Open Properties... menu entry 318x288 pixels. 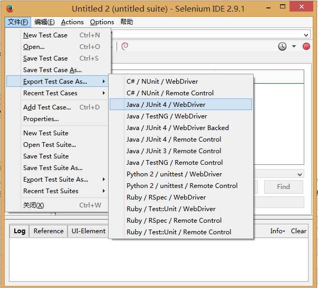click(x=57, y=118)
